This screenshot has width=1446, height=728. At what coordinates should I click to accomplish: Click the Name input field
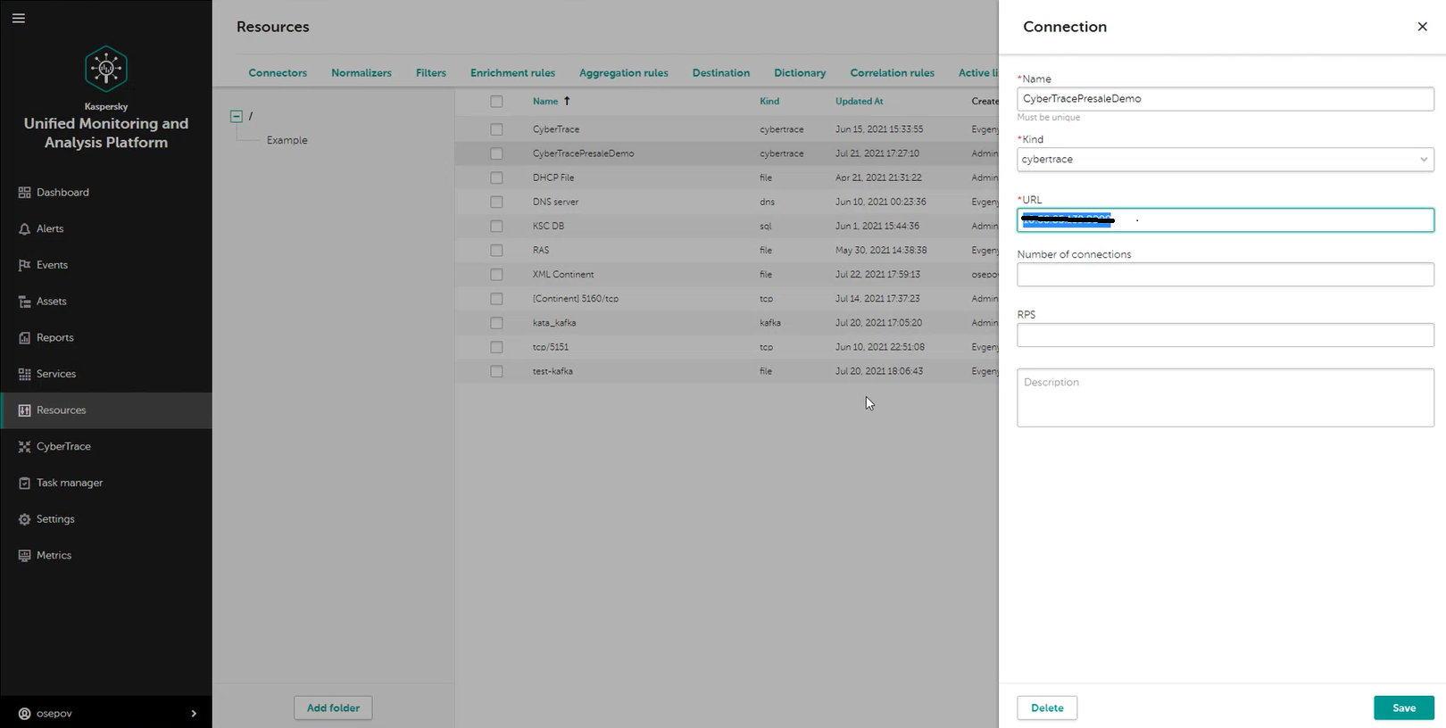[1226, 99]
